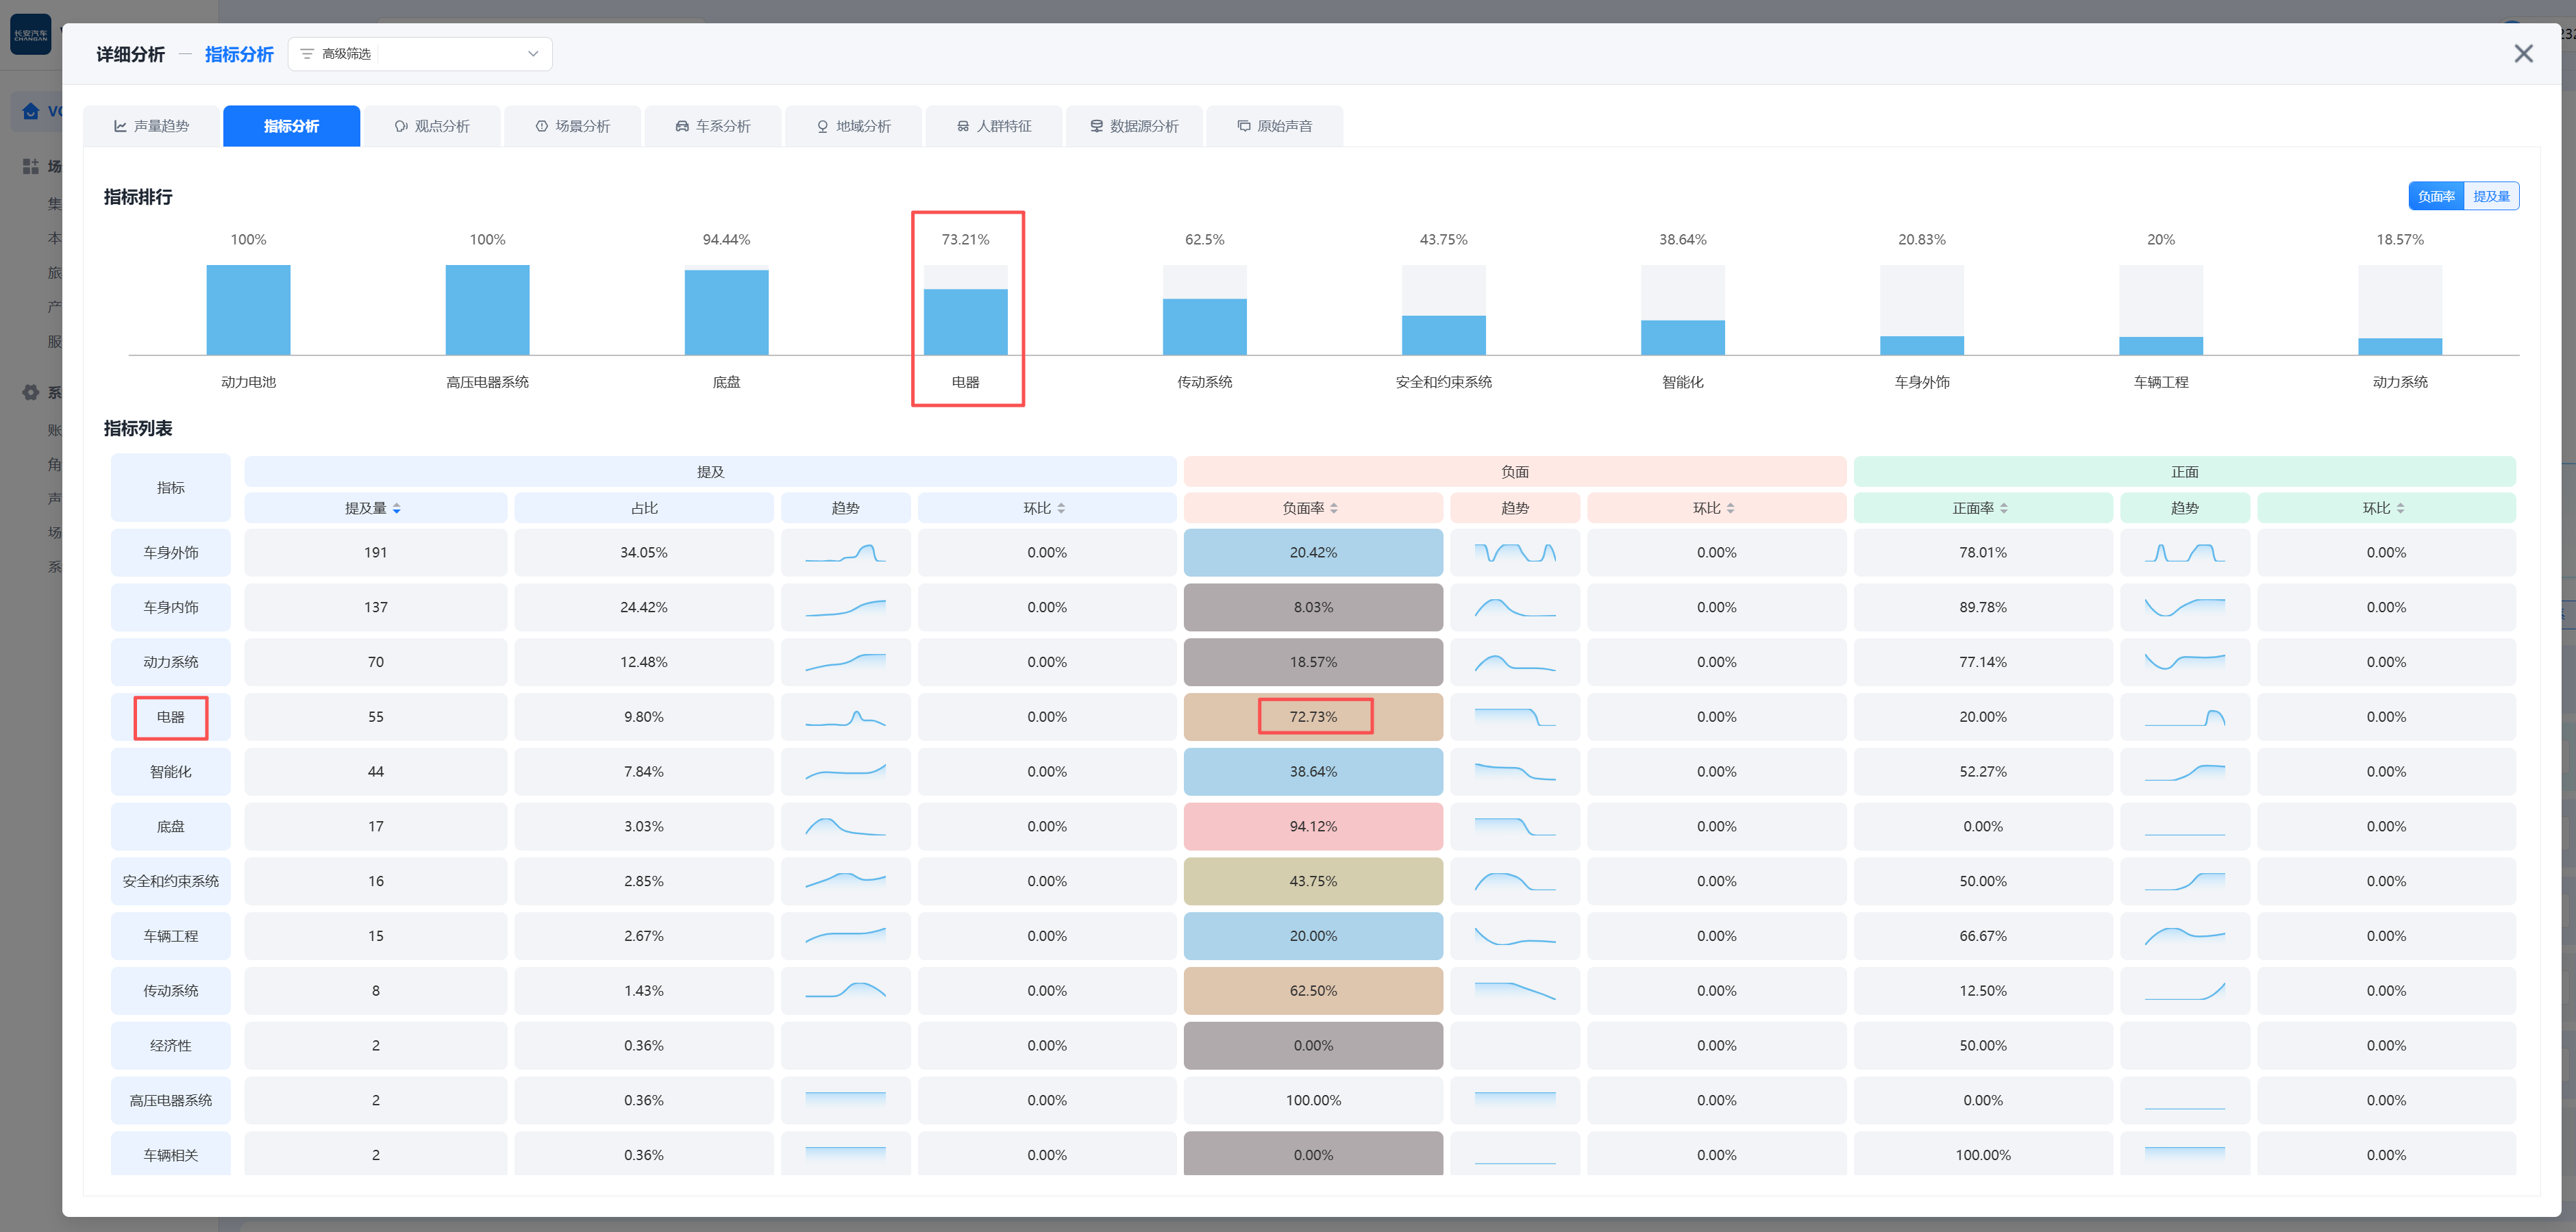The height and width of the screenshot is (1232, 2576).
Task: Sort by 正面率 column arrows
Action: pos(2004,509)
